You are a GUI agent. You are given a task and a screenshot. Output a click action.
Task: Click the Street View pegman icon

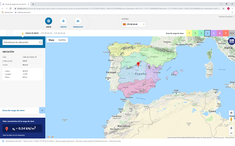click(231, 119)
